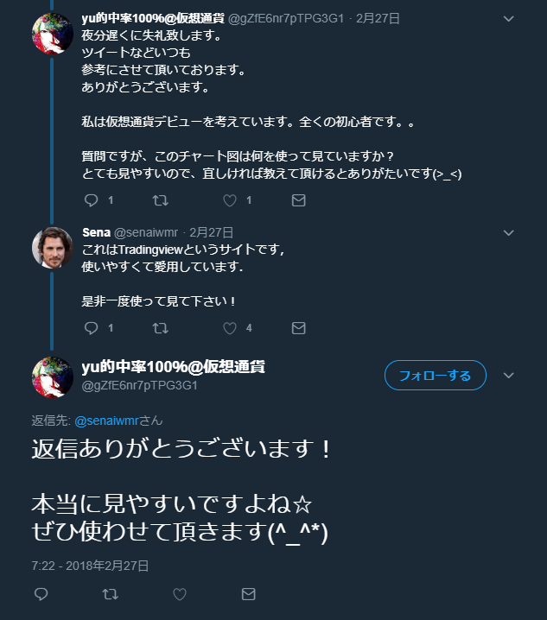Image resolution: width=547 pixels, height=620 pixels.
Task: Send first tweet via direct message envelope
Action: pyautogui.click(x=298, y=200)
